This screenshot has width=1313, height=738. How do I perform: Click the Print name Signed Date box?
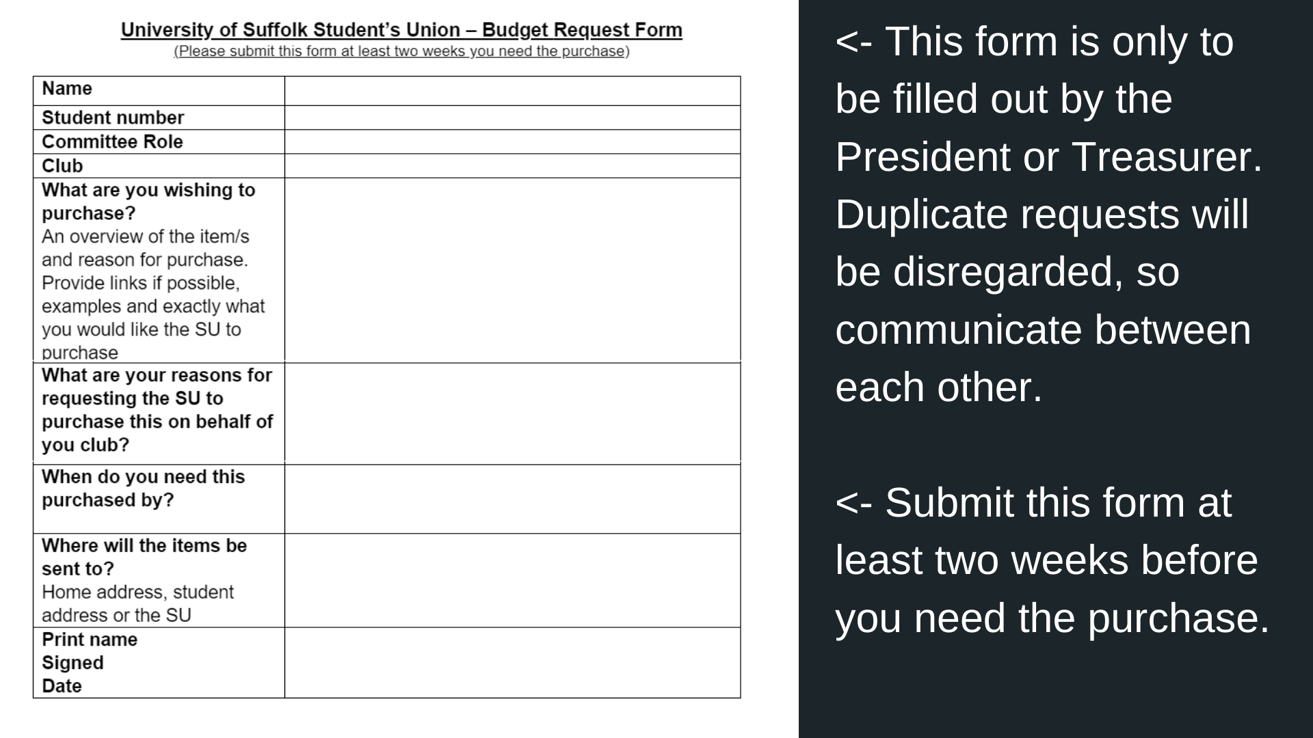(x=512, y=663)
